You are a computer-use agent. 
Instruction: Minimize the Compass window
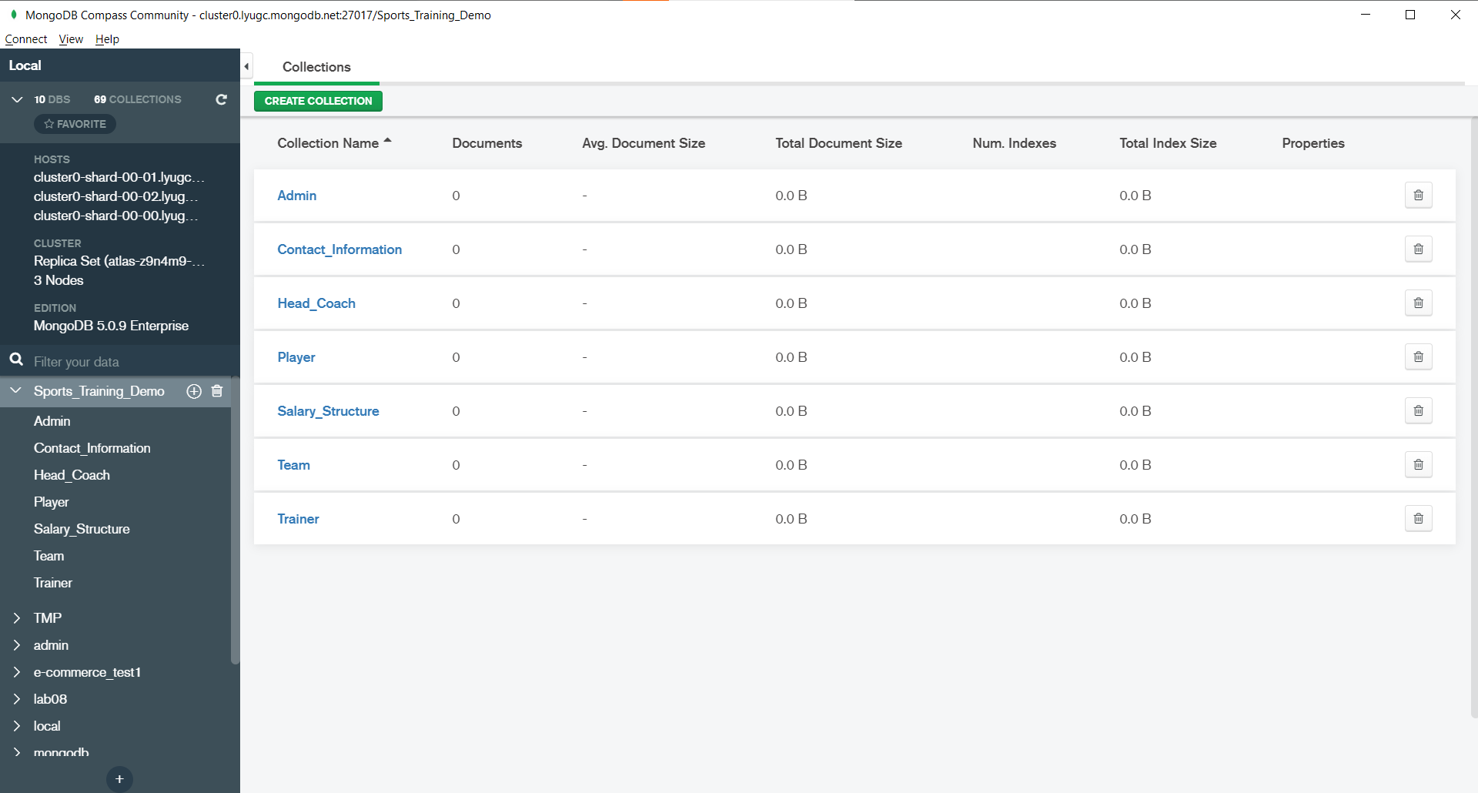pos(1366,15)
